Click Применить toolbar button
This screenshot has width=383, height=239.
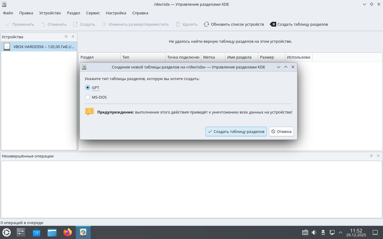click(x=20, y=24)
